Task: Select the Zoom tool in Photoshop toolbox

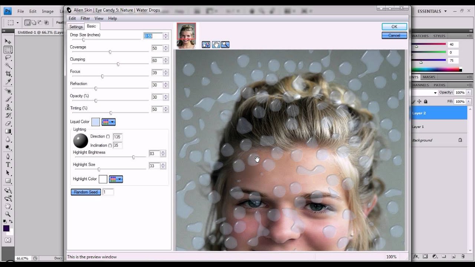Action: (8, 214)
